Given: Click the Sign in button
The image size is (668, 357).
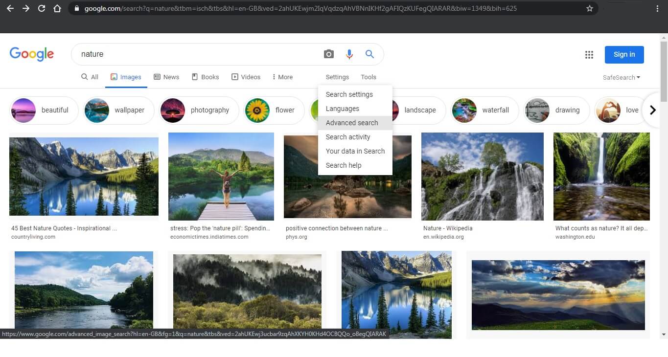Looking at the screenshot, I should click(x=624, y=54).
